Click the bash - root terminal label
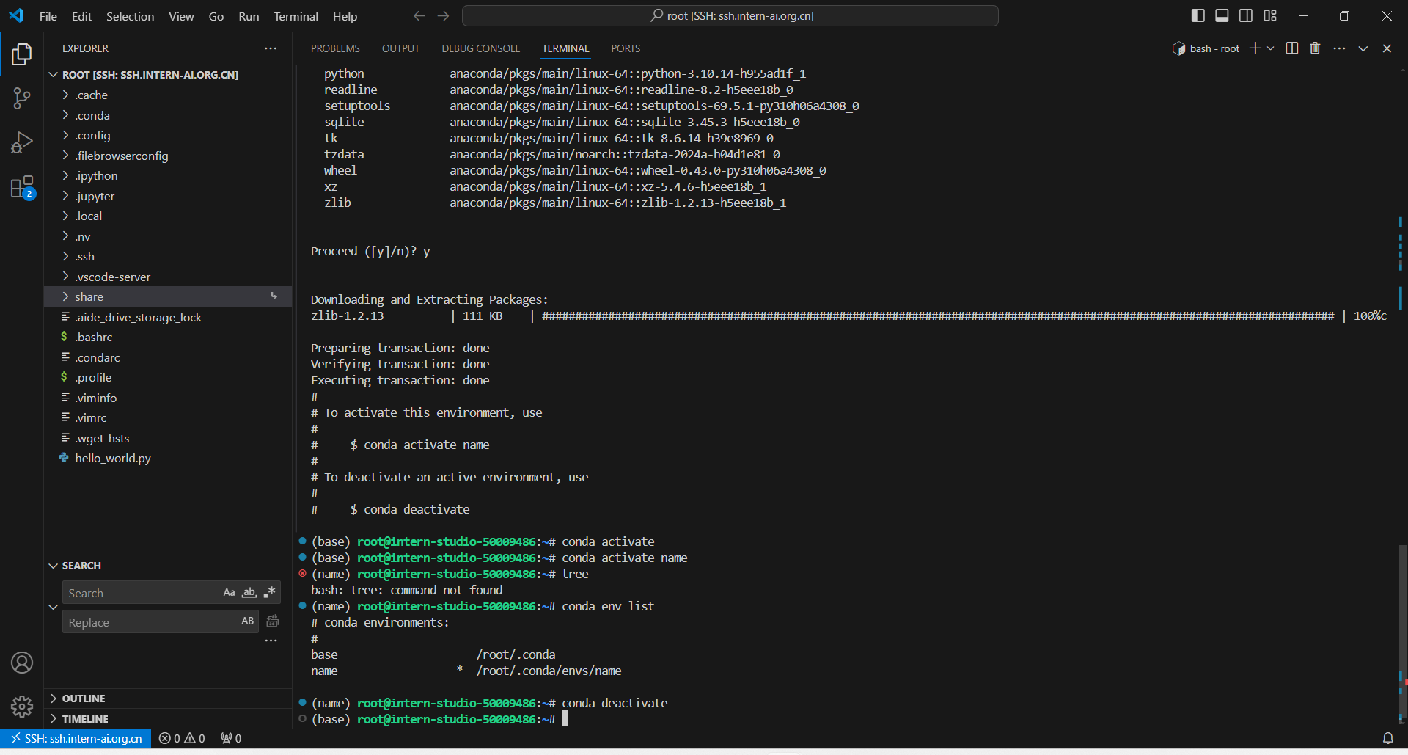This screenshot has width=1408, height=755. tap(1206, 48)
